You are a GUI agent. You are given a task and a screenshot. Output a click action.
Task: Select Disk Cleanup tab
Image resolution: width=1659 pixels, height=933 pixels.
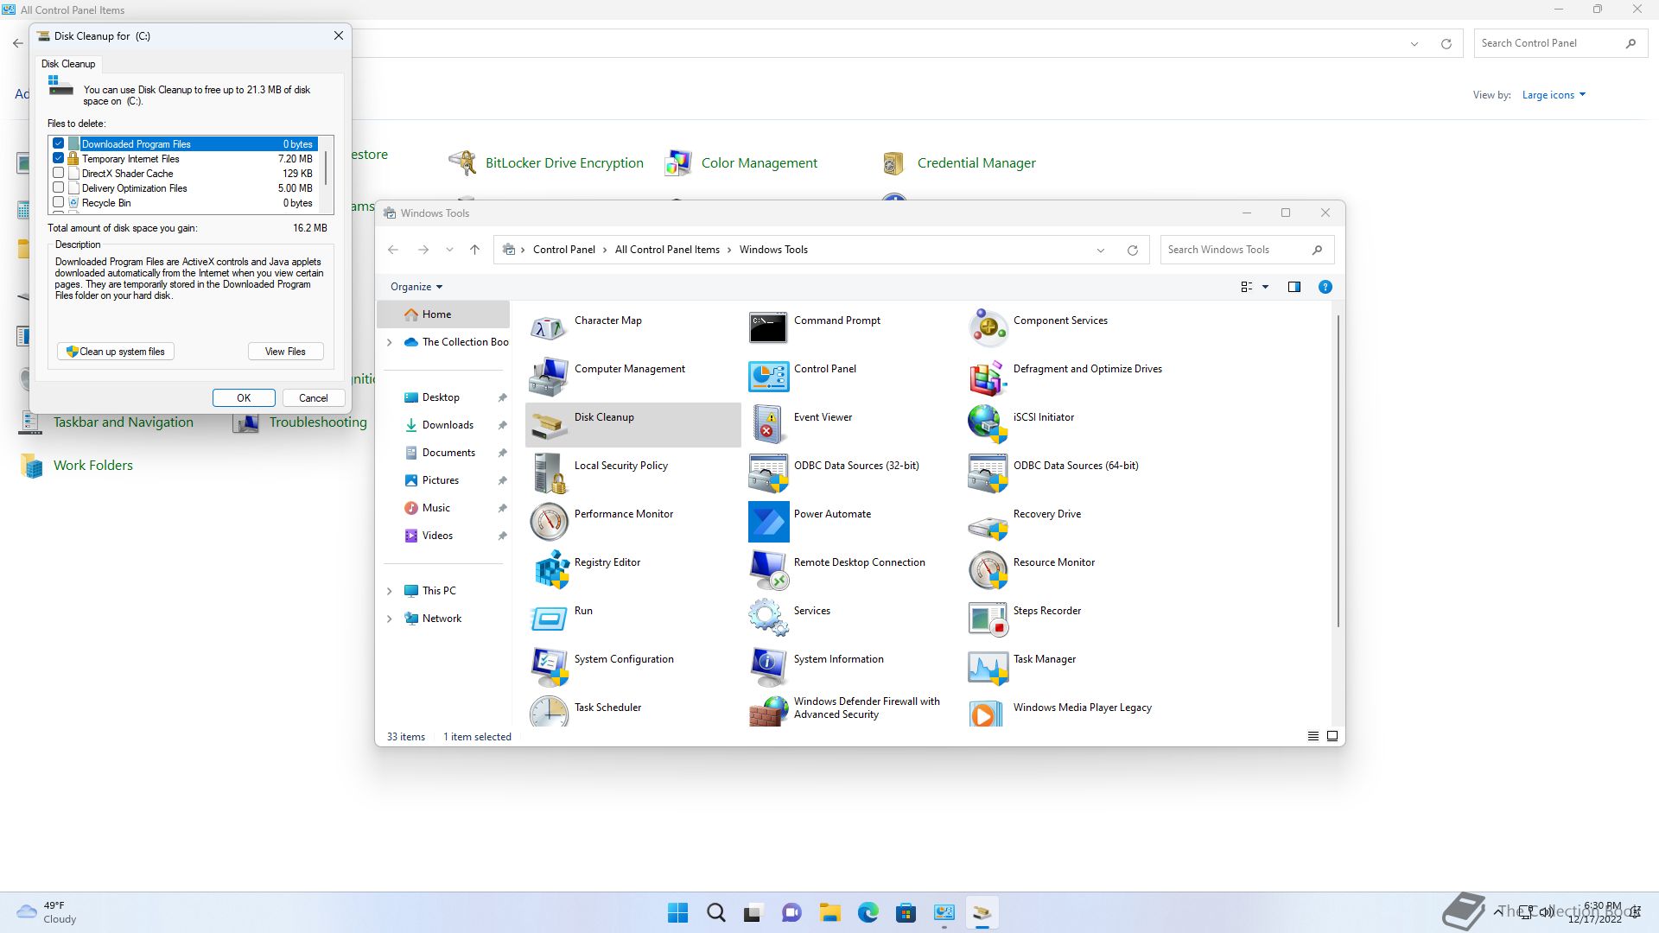point(68,64)
